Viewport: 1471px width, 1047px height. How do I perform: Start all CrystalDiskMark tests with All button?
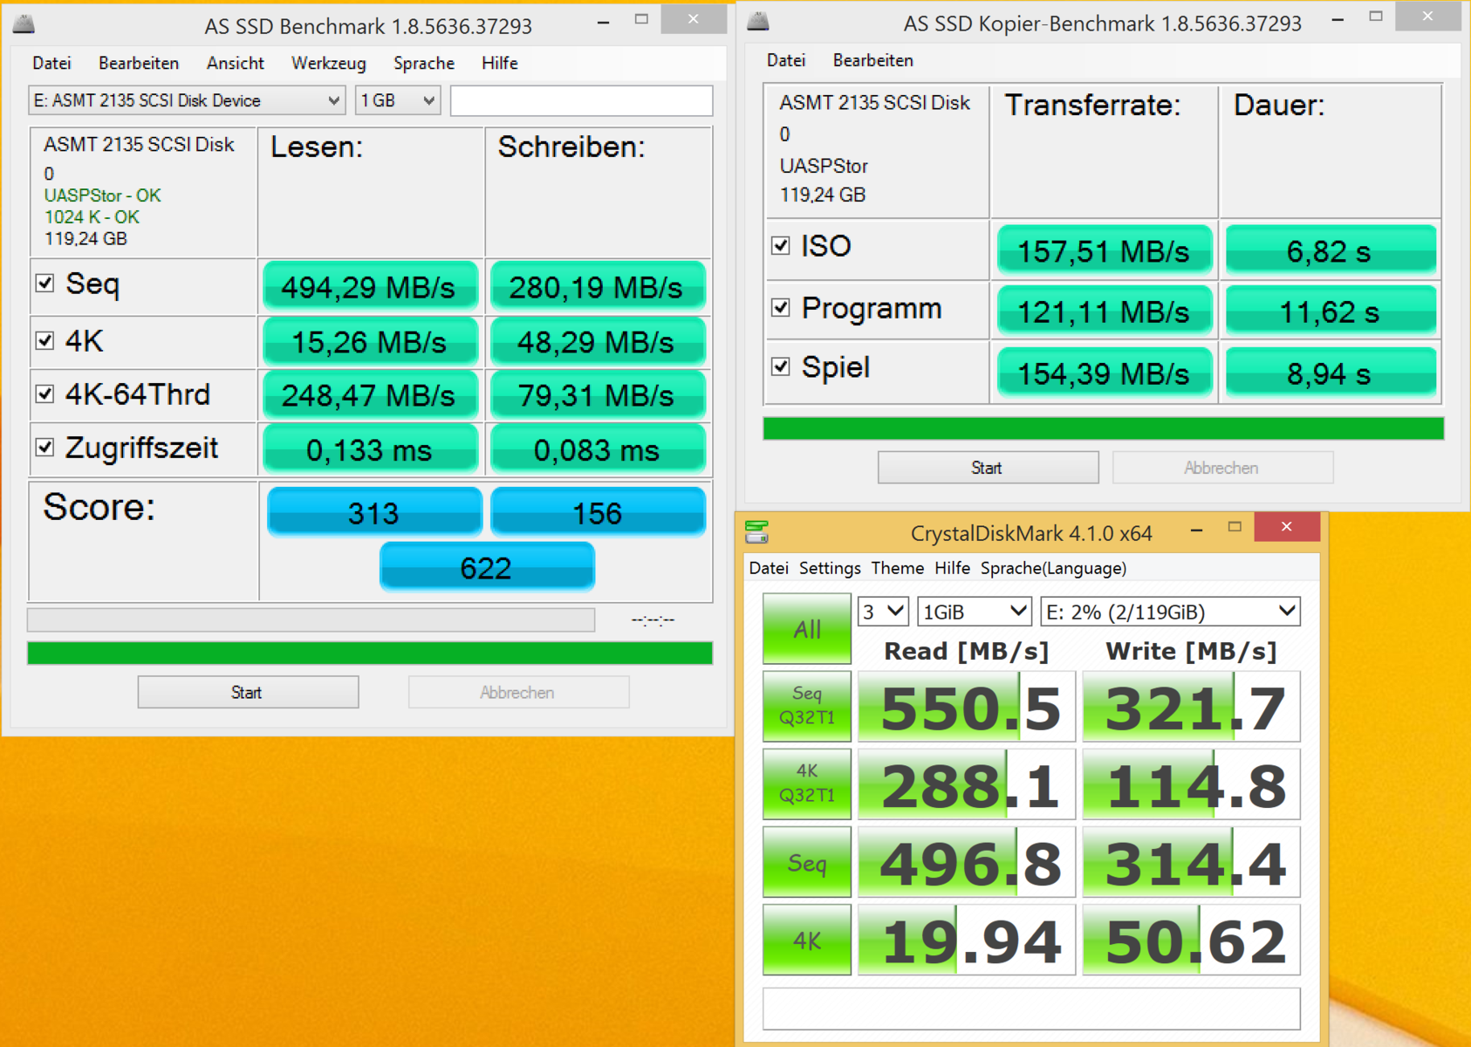coord(807,628)
